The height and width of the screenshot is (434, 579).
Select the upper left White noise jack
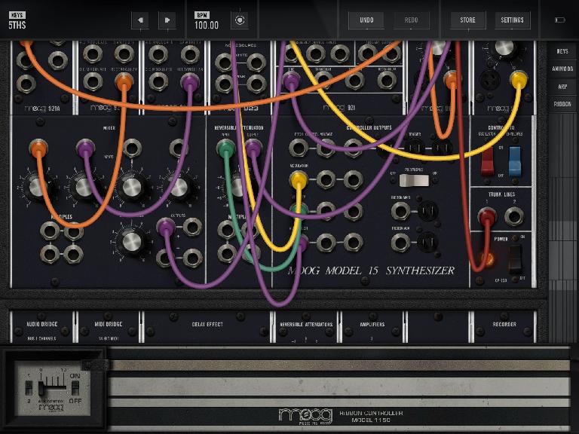(224, 62)
